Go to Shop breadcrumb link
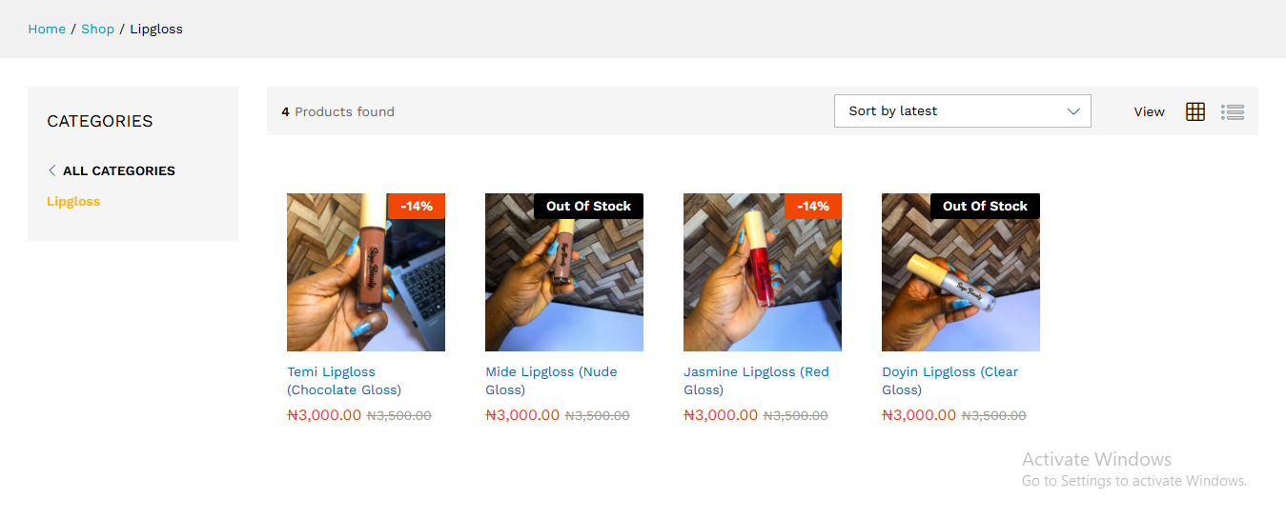1286x519 pixels. point(97,29)
